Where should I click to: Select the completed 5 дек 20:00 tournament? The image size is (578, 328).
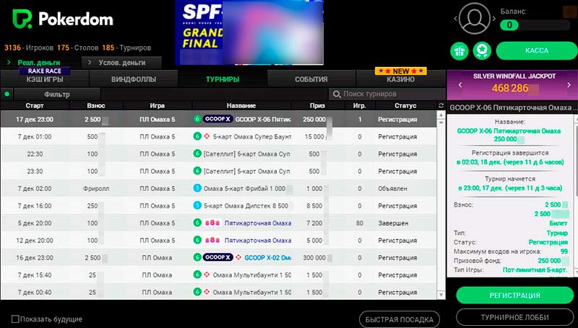[218, 223]
